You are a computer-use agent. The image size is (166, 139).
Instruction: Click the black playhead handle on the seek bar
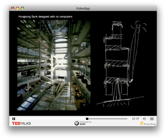pyautogui.click(x=87, y=119)
